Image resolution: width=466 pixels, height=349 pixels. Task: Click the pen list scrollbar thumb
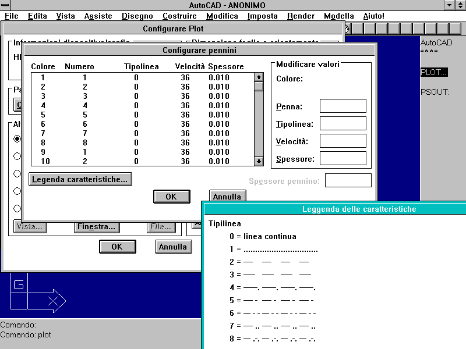[259, 86]
